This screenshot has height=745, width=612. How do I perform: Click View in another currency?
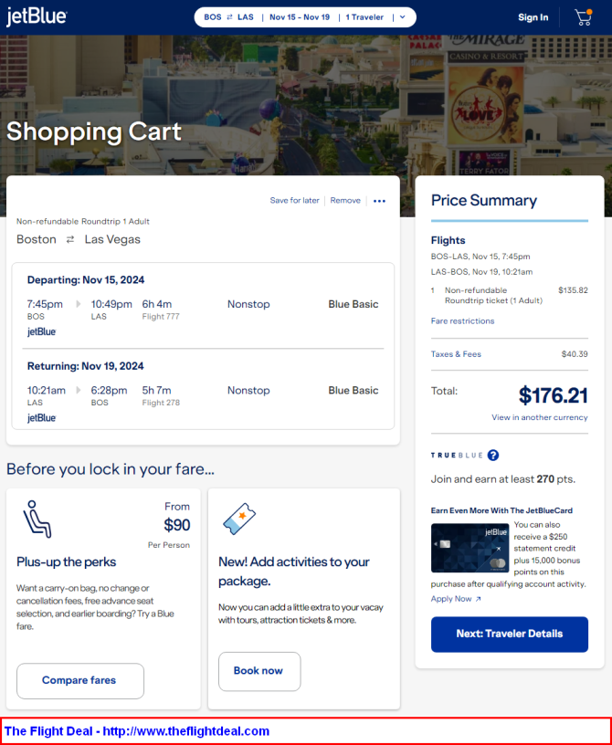(539, 417)
